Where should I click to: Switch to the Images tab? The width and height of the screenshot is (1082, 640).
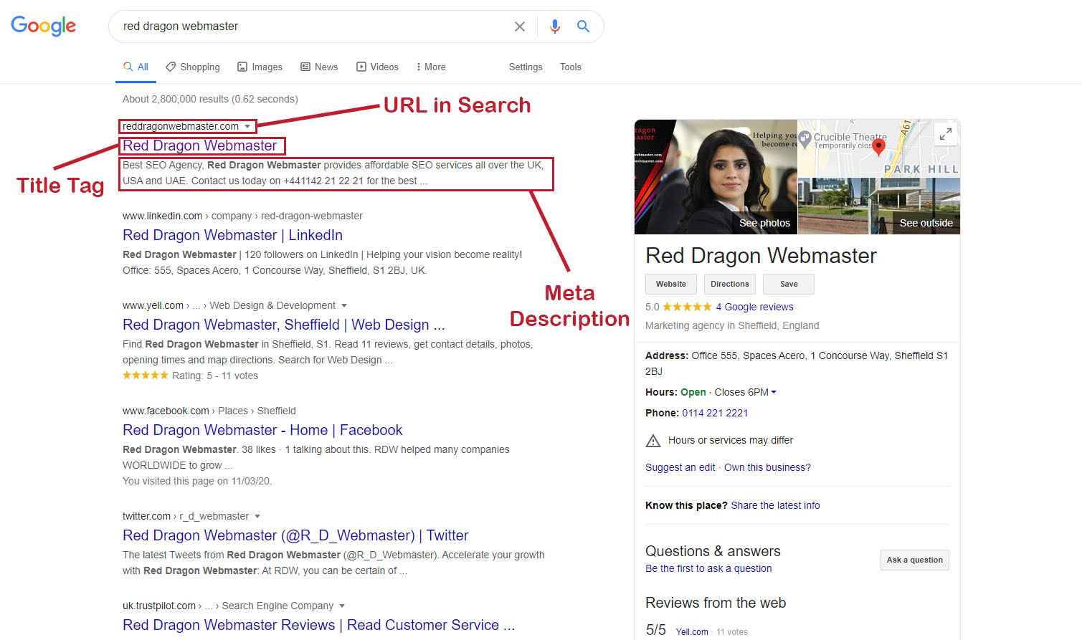[x=260, y=67]
